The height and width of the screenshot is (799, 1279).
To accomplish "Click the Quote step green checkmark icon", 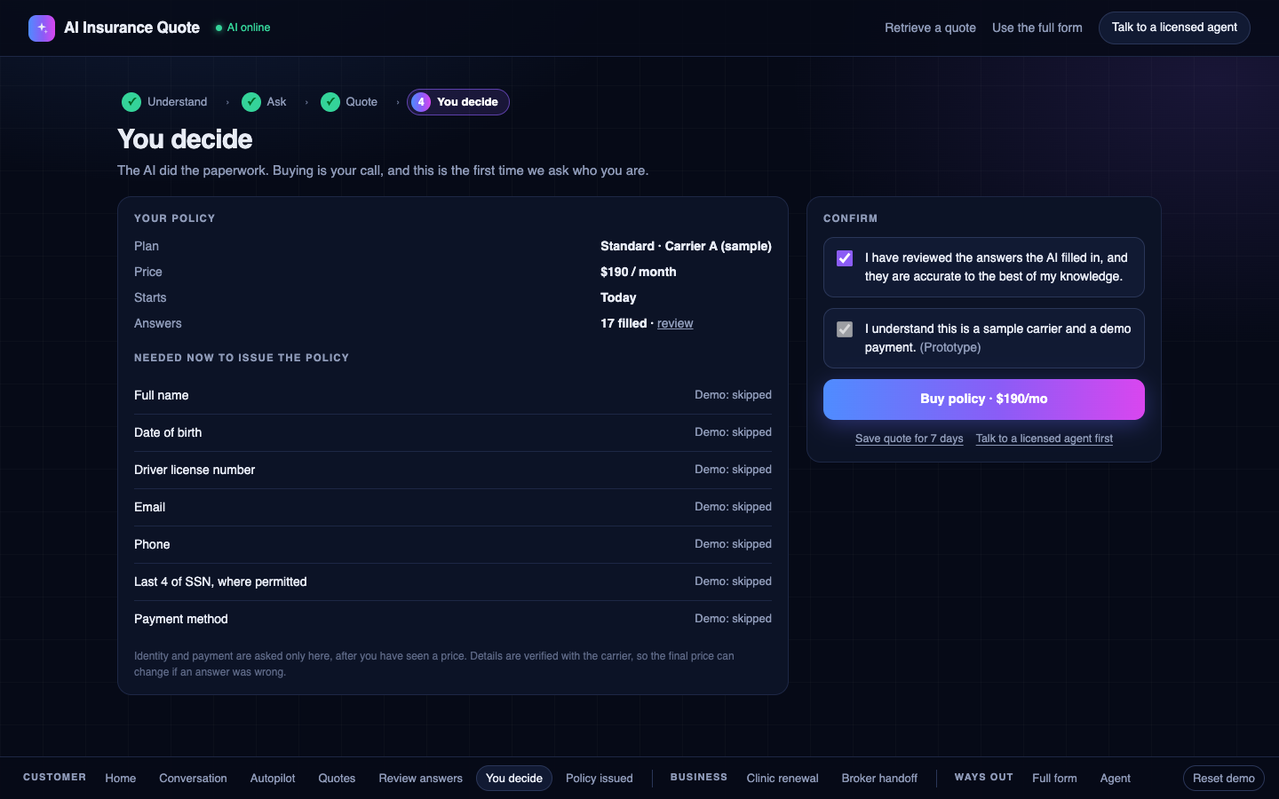I will point(330,102).
